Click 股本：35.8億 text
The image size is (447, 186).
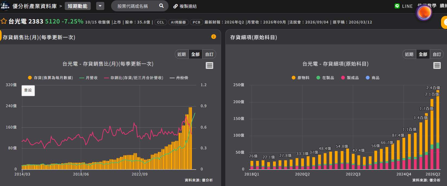tap(138, 22)
